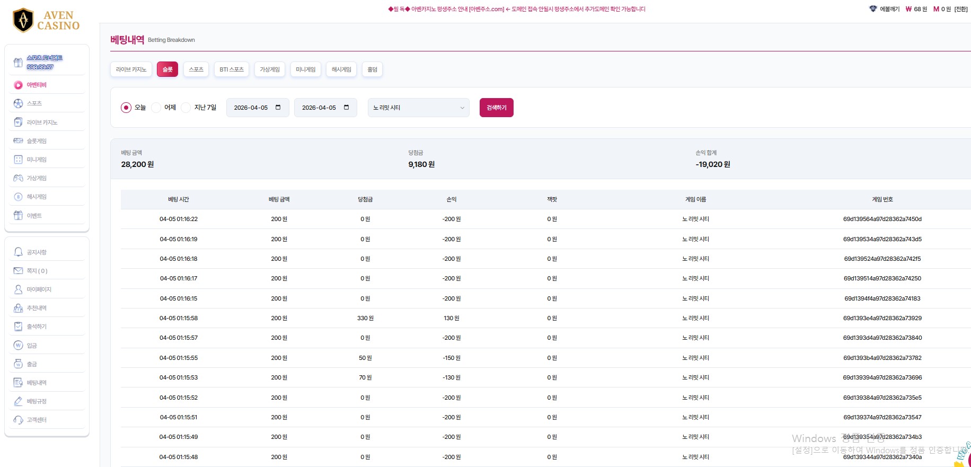This screenshot has width=971, height=467.
Task: Open virtual games gamepad icon
Action: tap(18, 178)
